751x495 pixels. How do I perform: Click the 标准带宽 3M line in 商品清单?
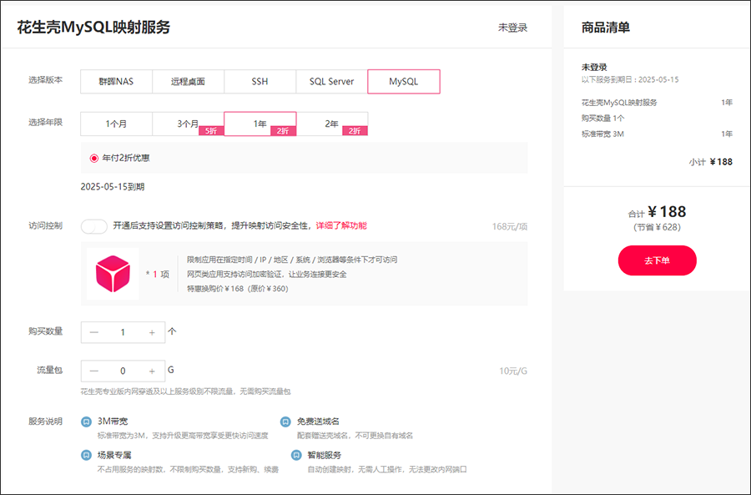pos(602,134)
